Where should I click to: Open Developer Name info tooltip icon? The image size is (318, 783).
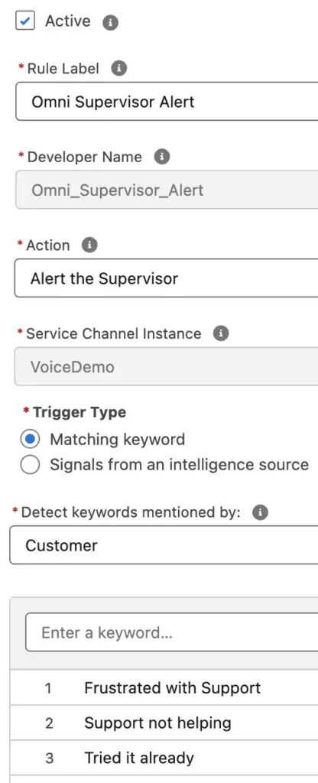pyautogui.click(x=162, y=157)
